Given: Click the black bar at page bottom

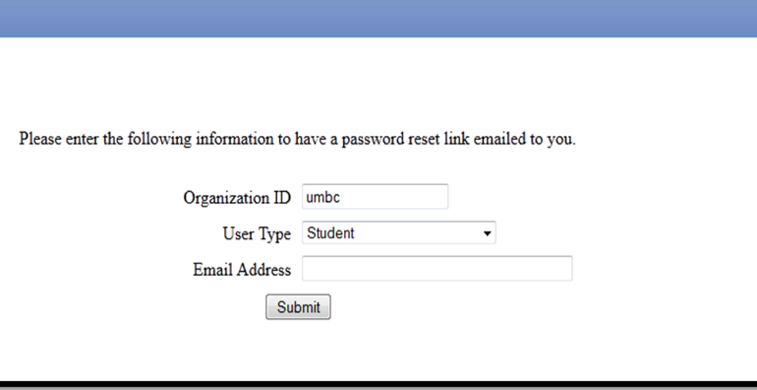Looking at the screenshot, I should tap(378, 385).
